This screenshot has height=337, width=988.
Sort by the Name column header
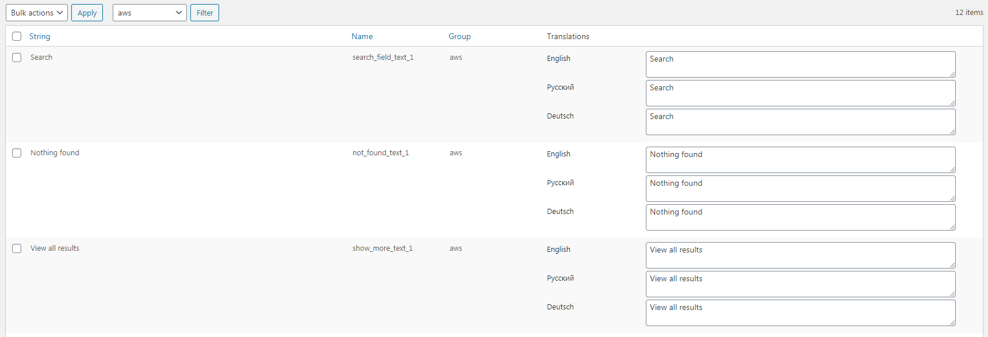pos(362,36)
